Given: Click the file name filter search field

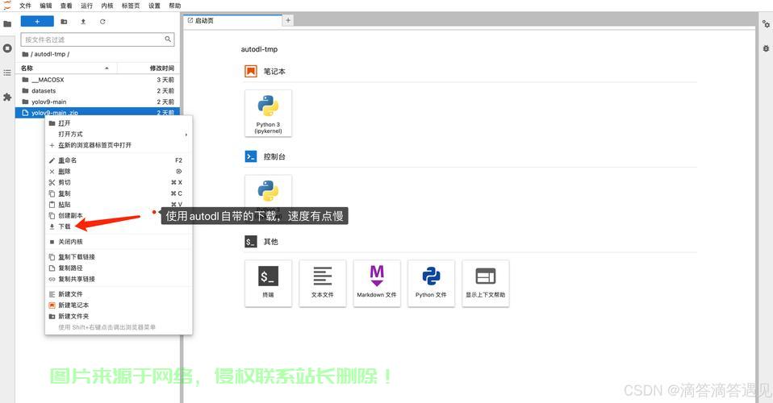Looking at the screenshot, I should tap(92, 39).
